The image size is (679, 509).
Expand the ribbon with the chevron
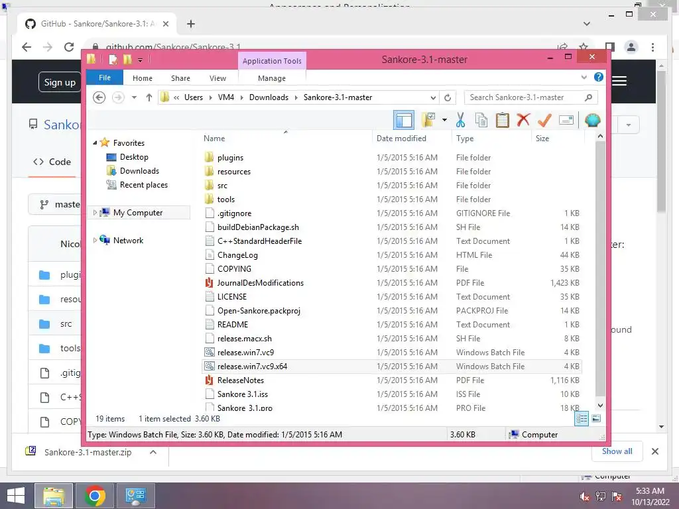[584, 78]
